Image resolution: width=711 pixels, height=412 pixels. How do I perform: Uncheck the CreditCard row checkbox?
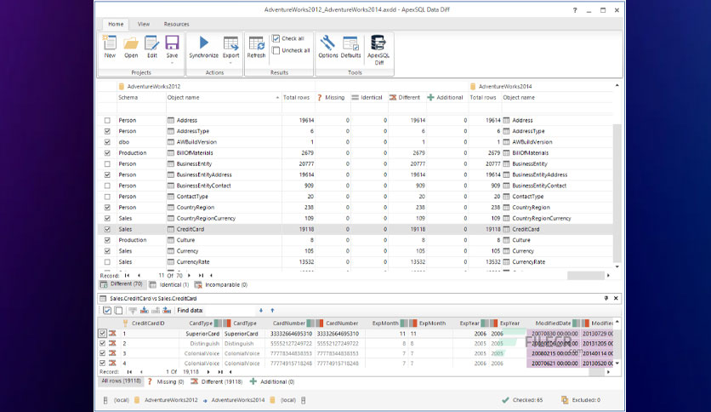pyautogui.click(x=107, y=229)
